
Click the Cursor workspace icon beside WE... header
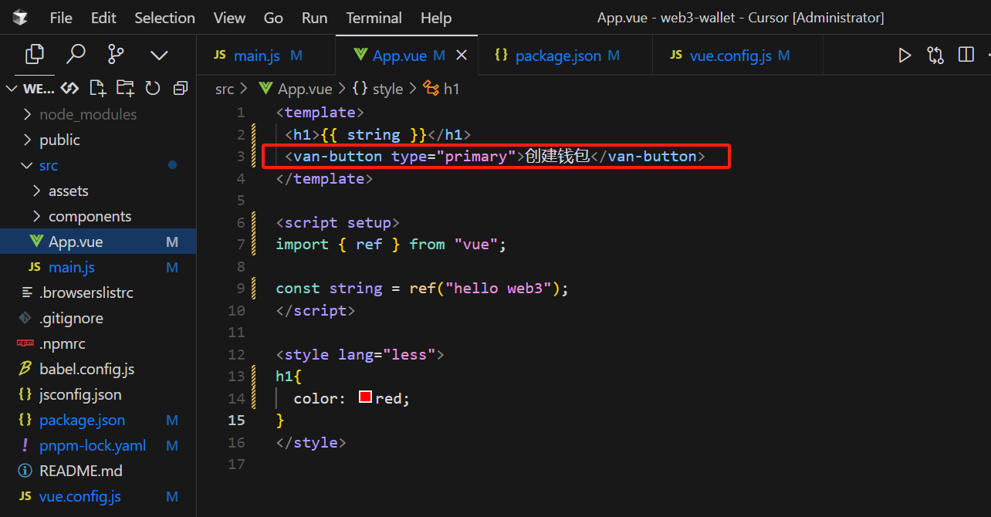tap(69, 88)
